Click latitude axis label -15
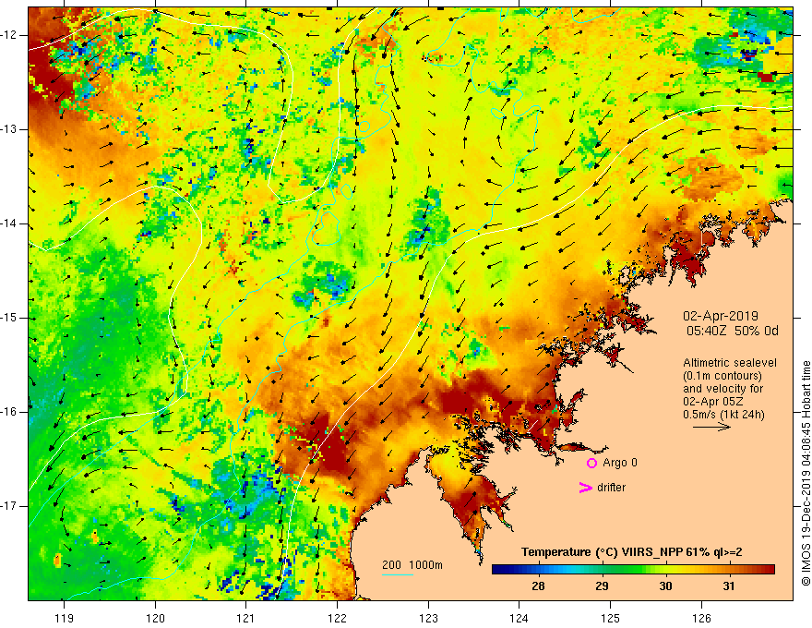 coord(9,318)
